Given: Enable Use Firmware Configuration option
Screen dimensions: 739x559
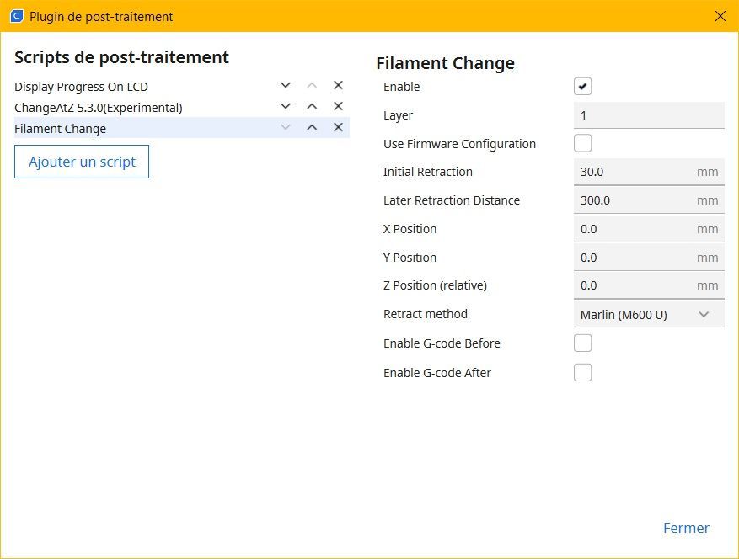Looking at the screenshot, I should point(582,143).
